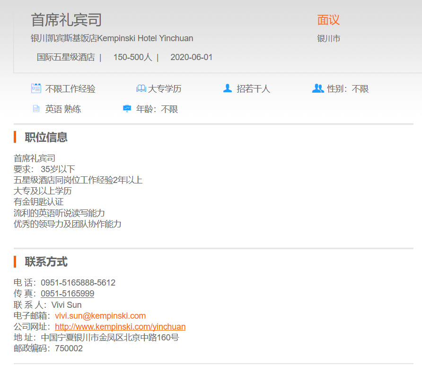Click the 银川市 location text
The height and width of the screenshot is (365, 422).
[328, 39]
